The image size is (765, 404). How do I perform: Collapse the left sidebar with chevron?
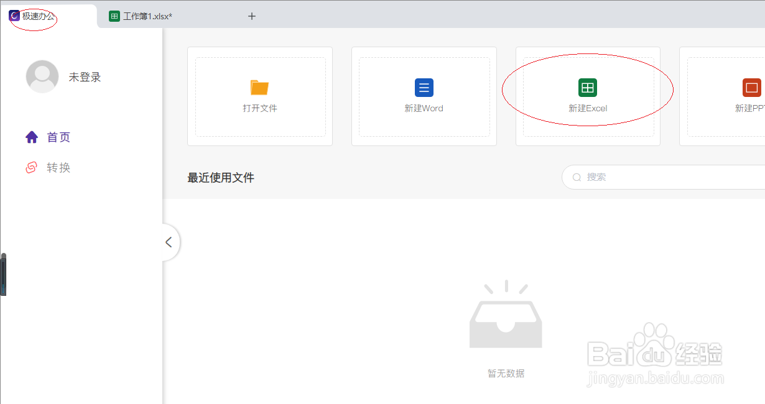coord(169,242)
